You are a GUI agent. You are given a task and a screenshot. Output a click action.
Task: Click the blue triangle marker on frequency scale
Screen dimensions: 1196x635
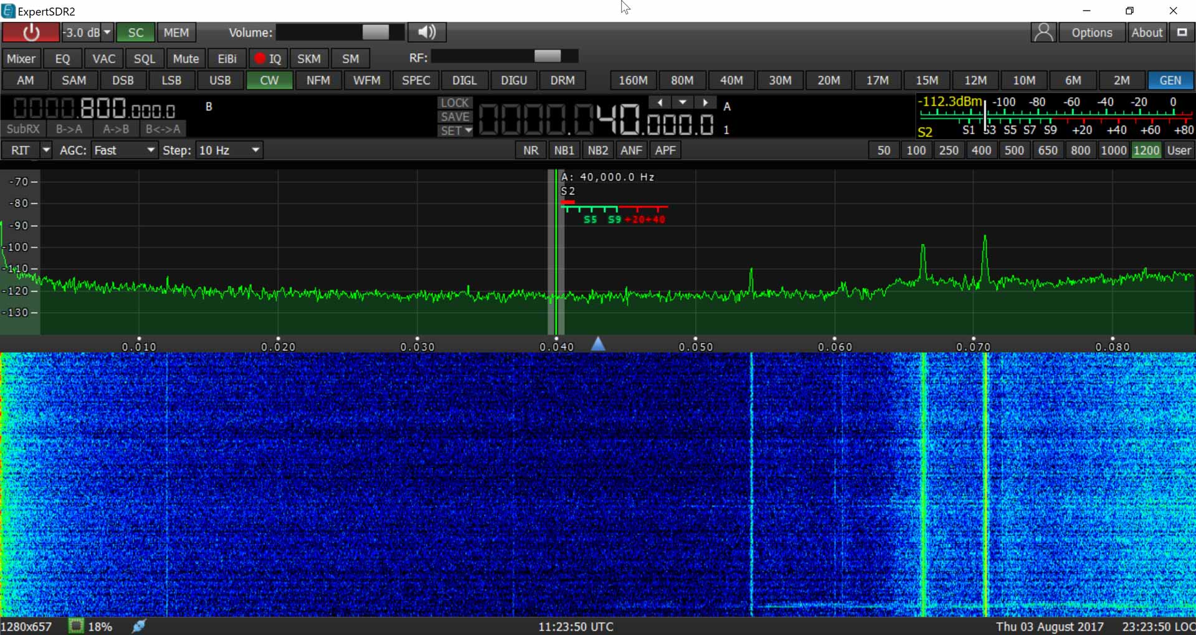point(598,344)
